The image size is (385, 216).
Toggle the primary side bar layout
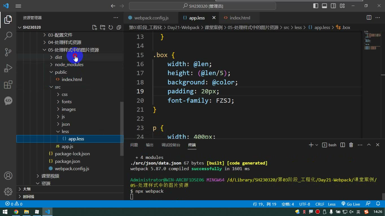316,6
